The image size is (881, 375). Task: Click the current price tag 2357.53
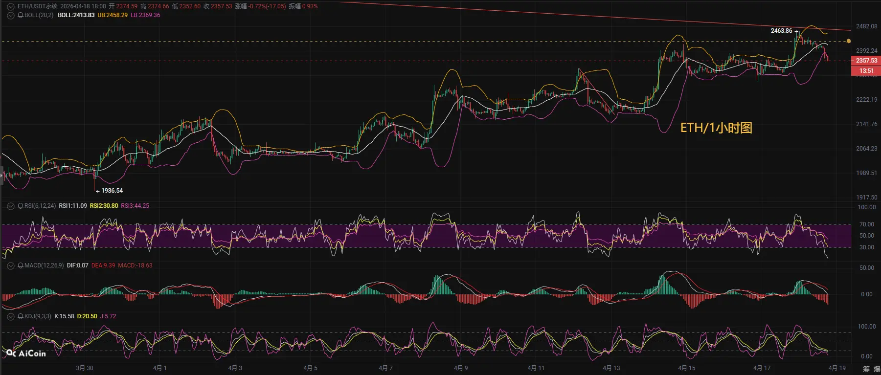[866, 61]
